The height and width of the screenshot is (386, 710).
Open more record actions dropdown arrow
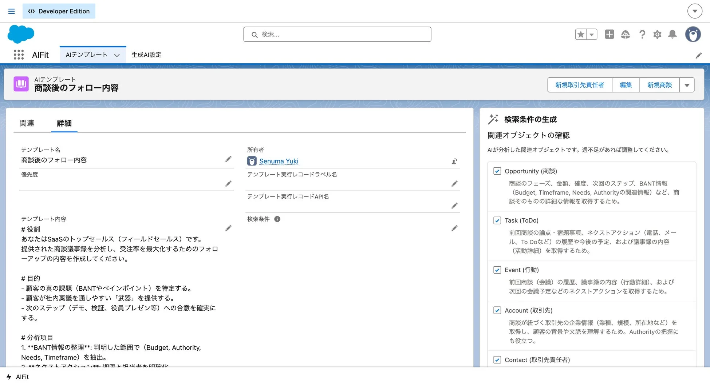[x=687, y=85]
